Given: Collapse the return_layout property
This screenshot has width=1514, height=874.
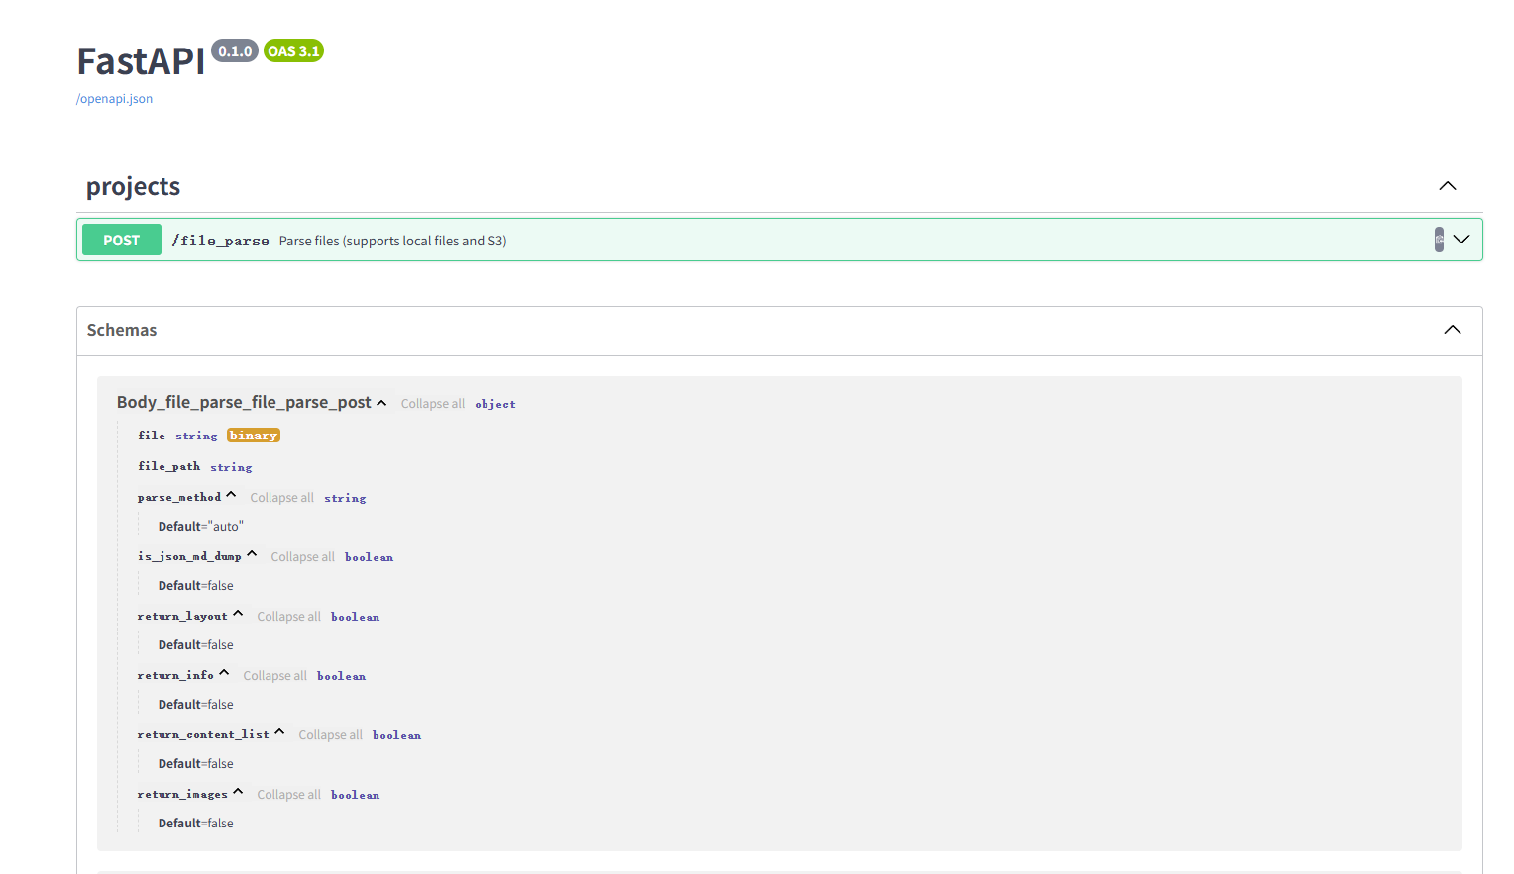Looking at the screenshot, I should click(x=238, y=614).
